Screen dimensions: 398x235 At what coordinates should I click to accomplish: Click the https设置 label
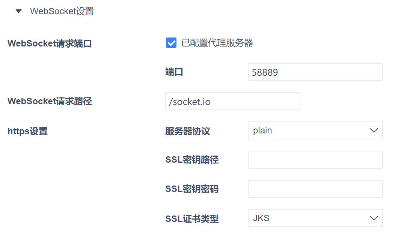tap(27, 132)
